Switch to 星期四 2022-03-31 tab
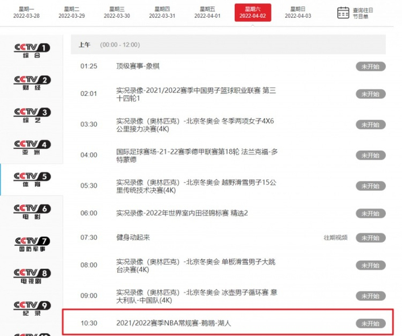The image size is (402, 336). (x=162, y=13)
